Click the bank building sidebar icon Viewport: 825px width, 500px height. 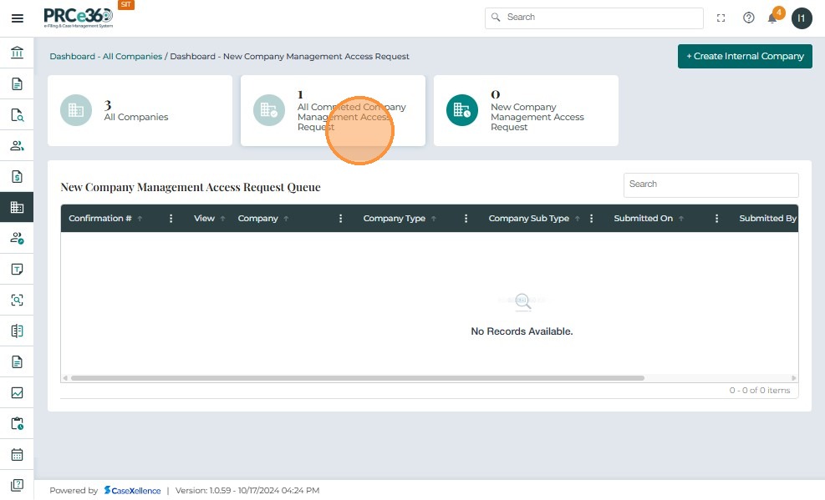coord(17,53)
